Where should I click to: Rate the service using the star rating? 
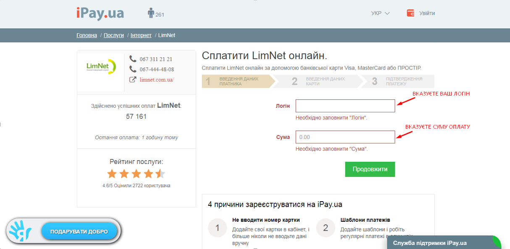pyautogui.click(x=136, y=174)
